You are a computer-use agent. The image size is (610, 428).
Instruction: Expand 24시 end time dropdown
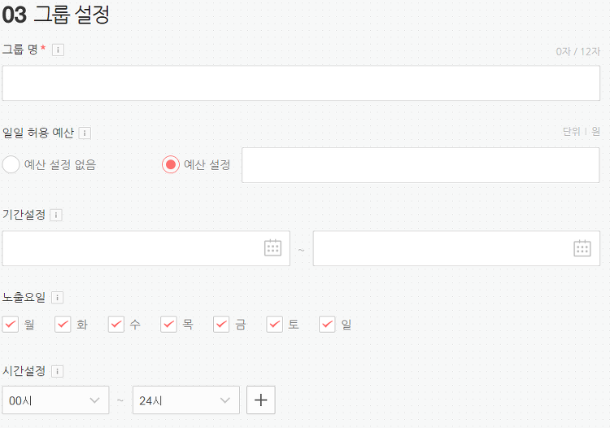pos(186,400)
